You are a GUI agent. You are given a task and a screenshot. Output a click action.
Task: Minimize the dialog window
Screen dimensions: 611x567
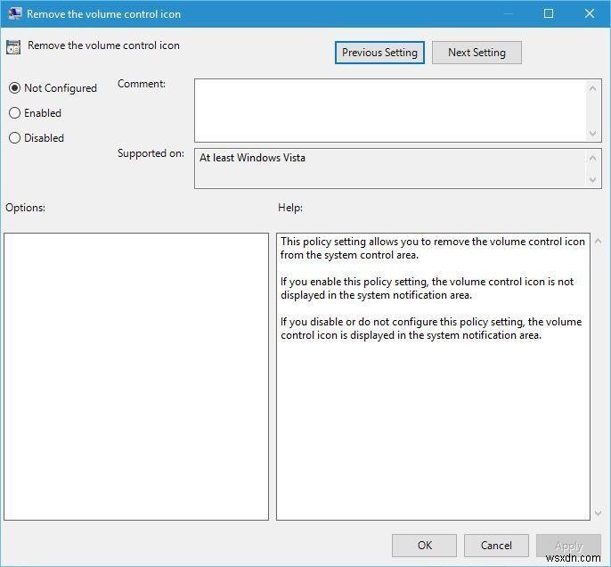[508, 13]
